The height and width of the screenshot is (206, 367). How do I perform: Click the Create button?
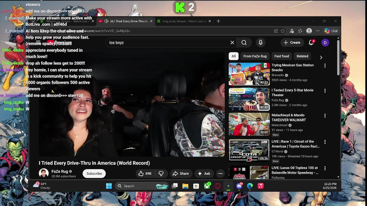(292, 43)
